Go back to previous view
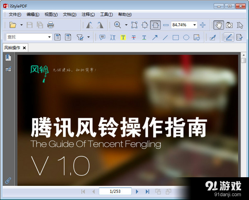 coord(158,192)
